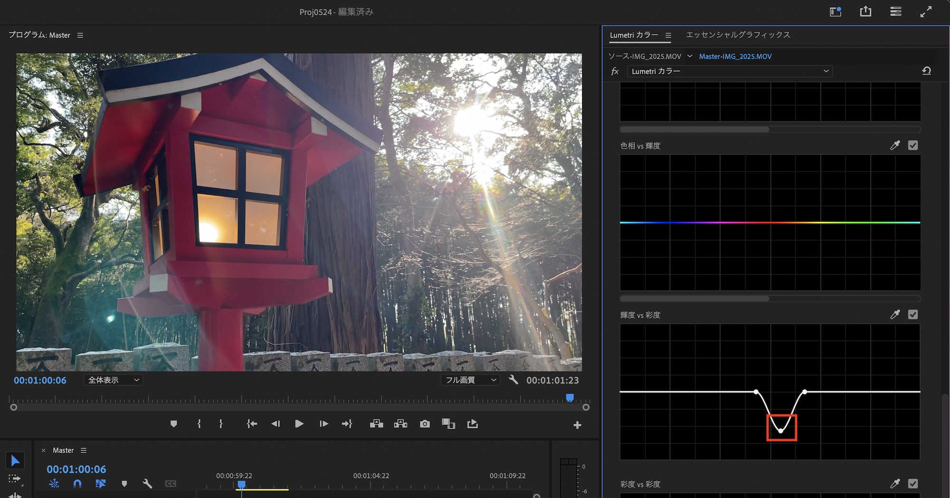Select the eyedropper for 色相 vs 輝度
Image resolution: width=950 pixels, height=498 pixels.
(x=895, y=146)
